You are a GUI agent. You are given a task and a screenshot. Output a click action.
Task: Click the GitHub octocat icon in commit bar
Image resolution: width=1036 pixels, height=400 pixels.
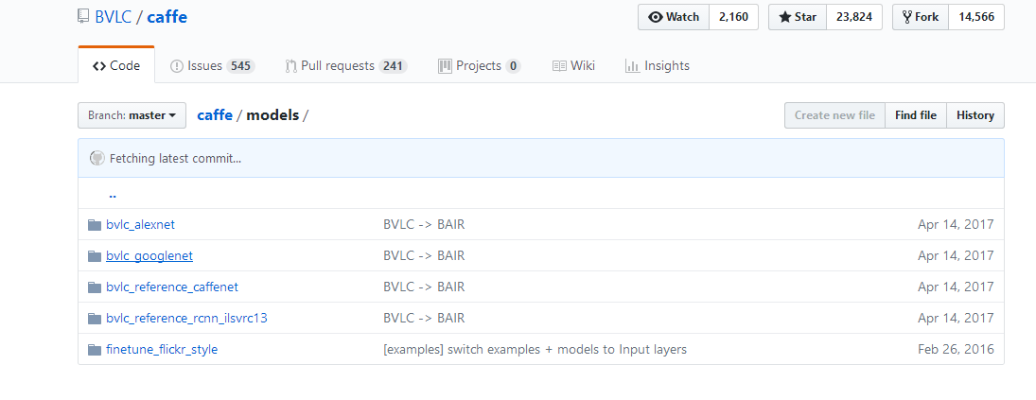point(97,159)
